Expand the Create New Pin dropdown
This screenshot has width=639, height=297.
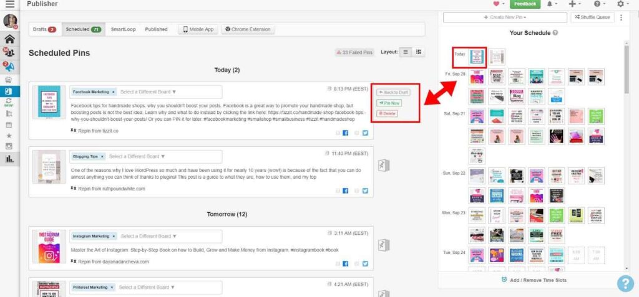[505, 17]
